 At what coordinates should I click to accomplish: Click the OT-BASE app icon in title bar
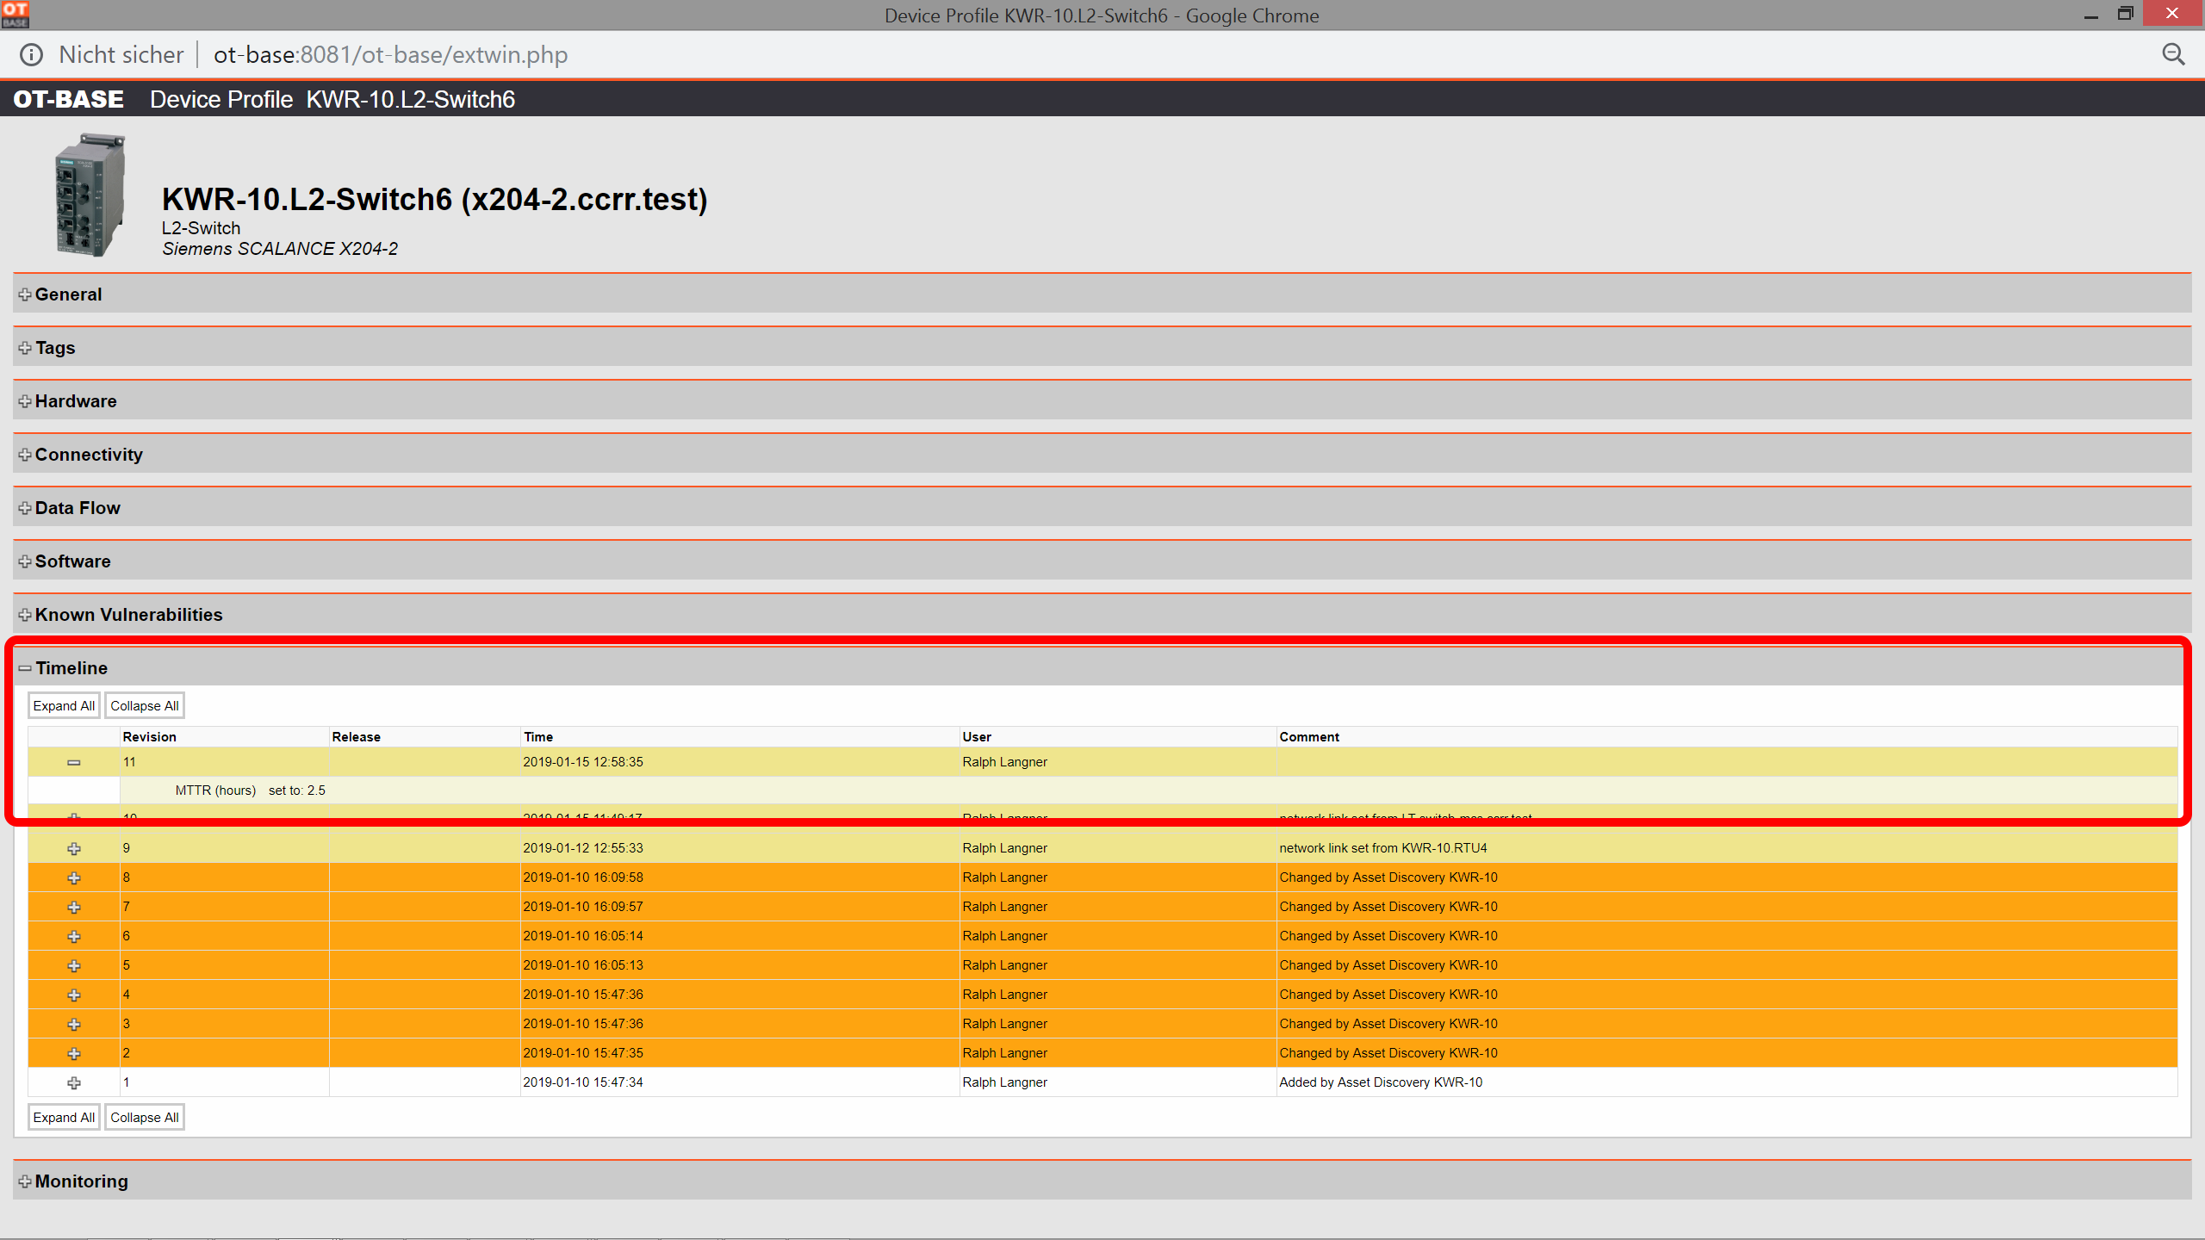pyautogui.click(x=16, y=14)
